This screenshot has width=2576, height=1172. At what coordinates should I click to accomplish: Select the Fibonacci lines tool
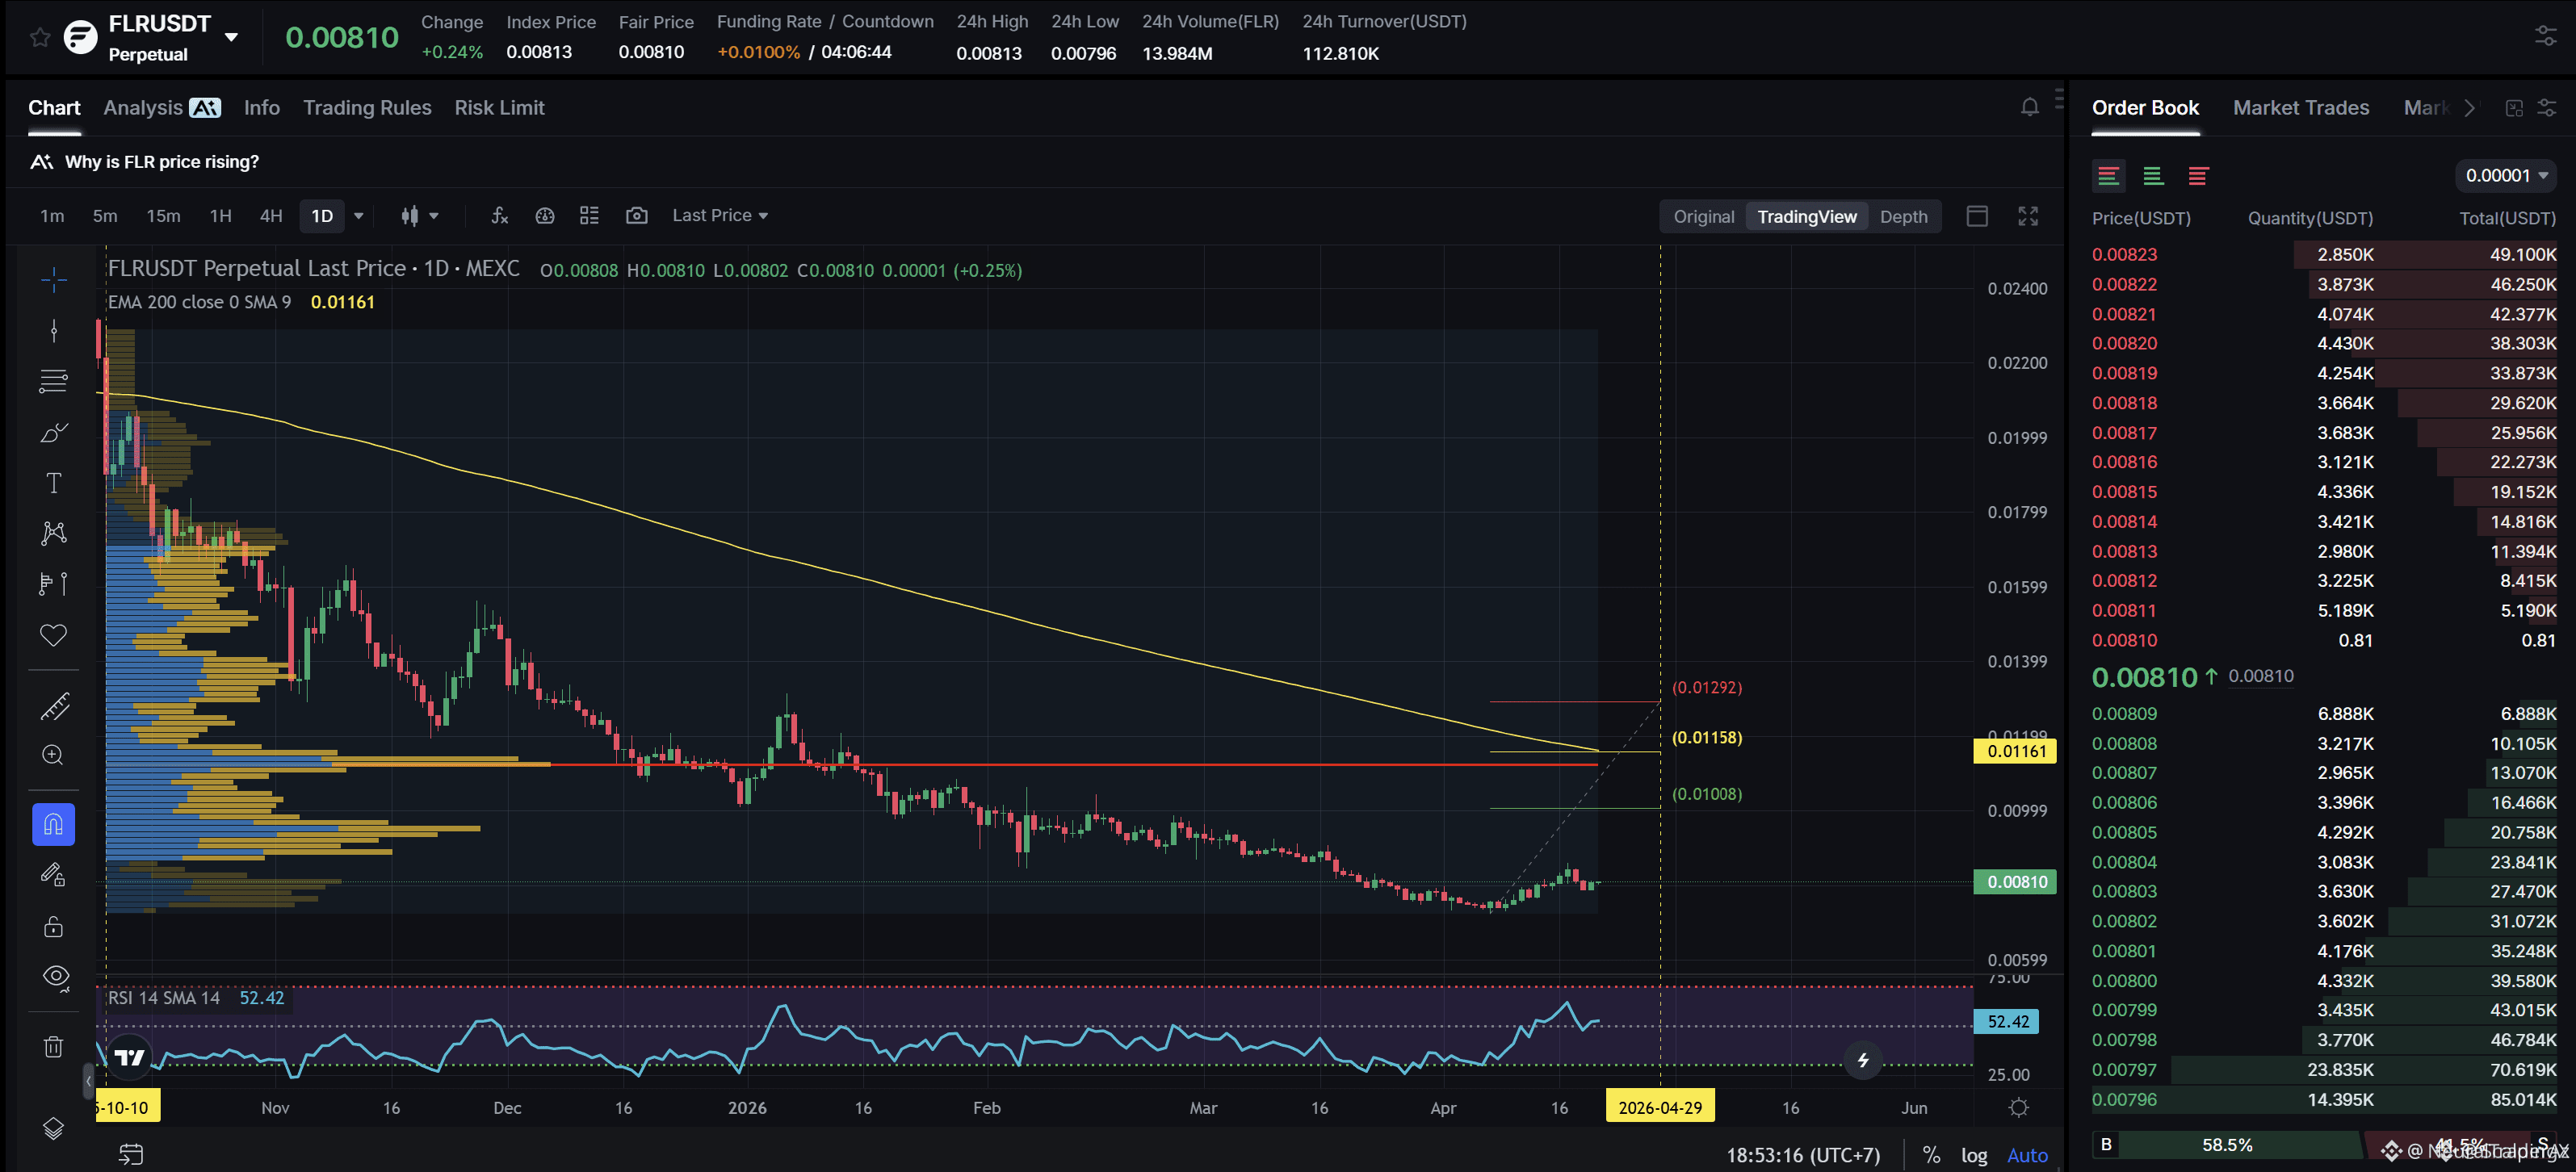coord(54,381)
